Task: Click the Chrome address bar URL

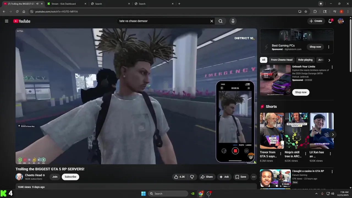Action: [56, 12]
